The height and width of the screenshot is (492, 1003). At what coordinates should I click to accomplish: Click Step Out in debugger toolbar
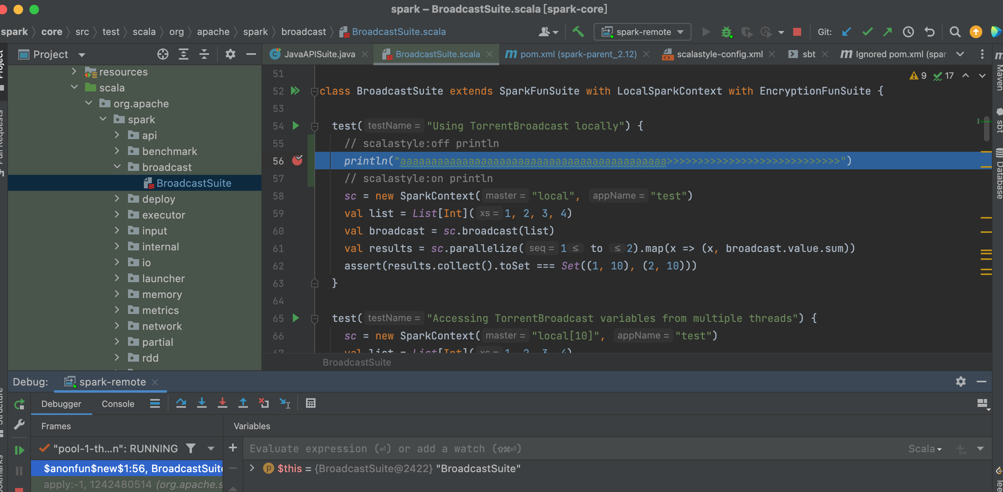243,403
